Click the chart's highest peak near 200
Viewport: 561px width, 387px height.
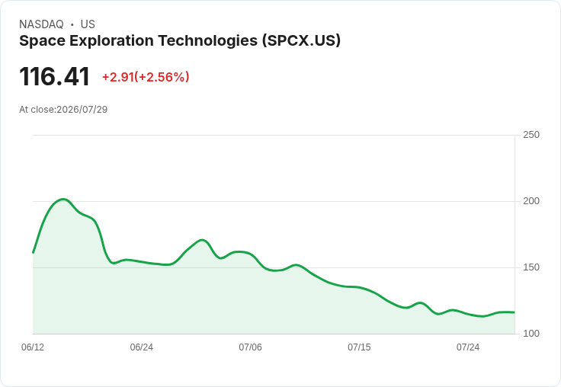(x=63, y=200)
